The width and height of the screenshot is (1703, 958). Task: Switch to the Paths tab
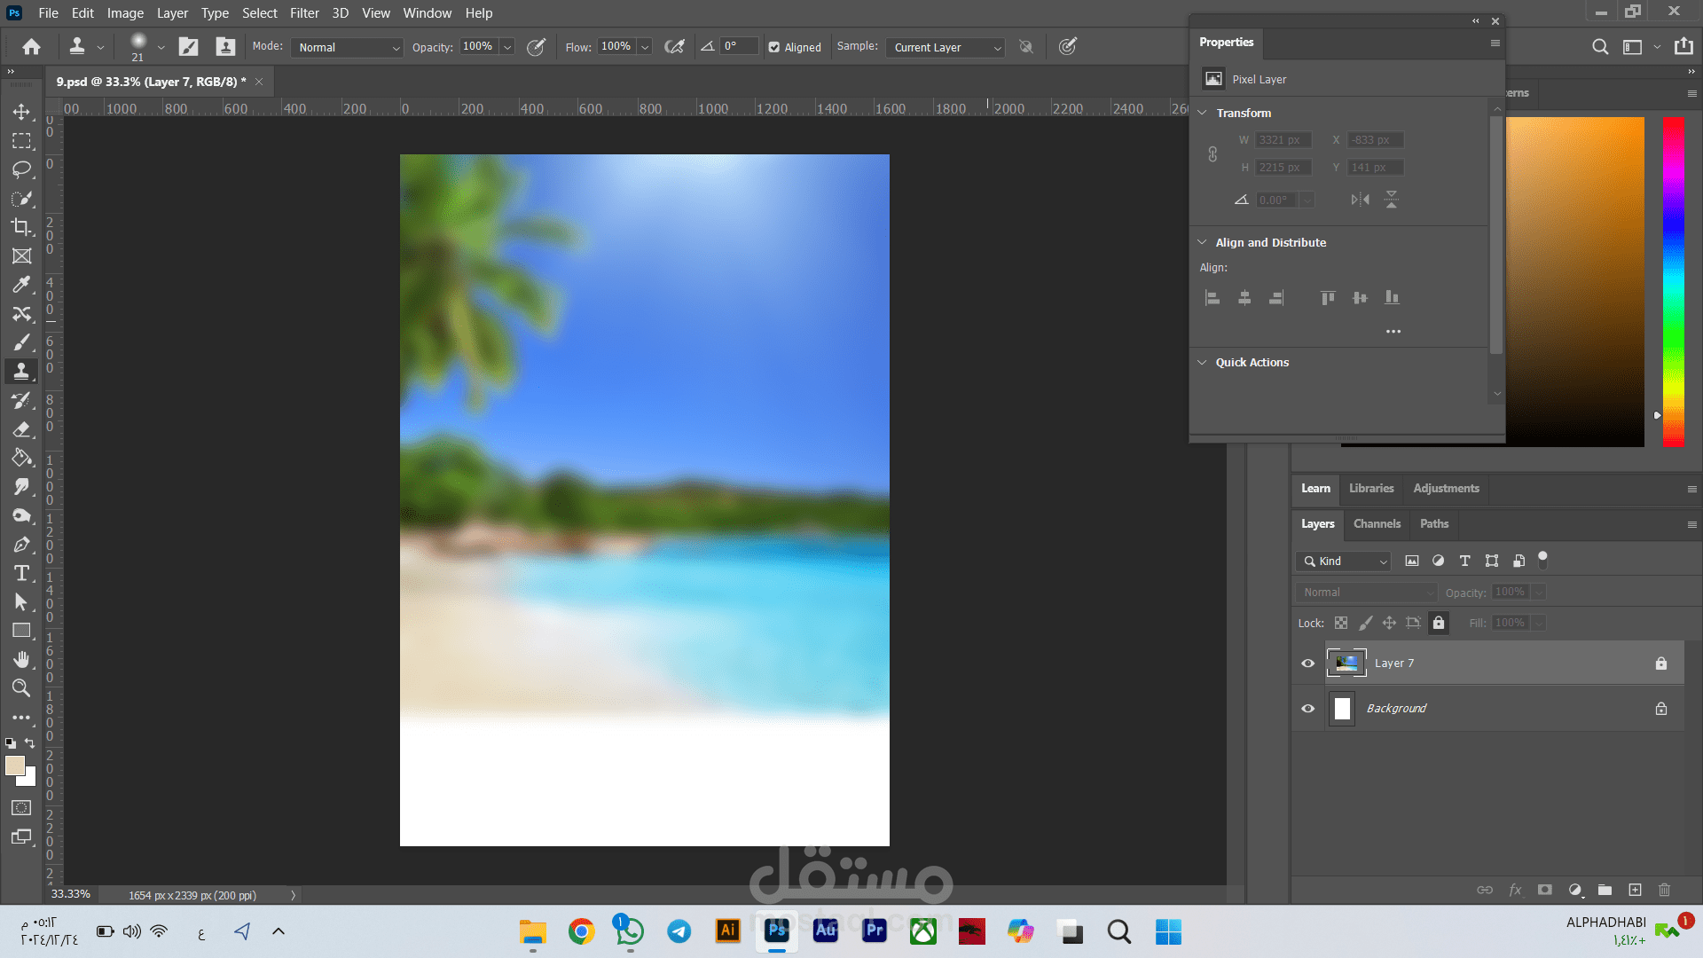[1434, 524]
